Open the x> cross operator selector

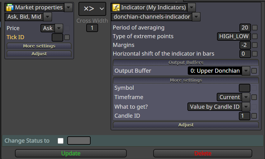[x=92, y=9]
